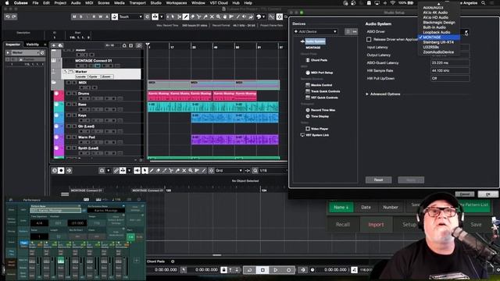Click the Chord Pads settings gear icon
500x281 pixels.
[173, 261]
